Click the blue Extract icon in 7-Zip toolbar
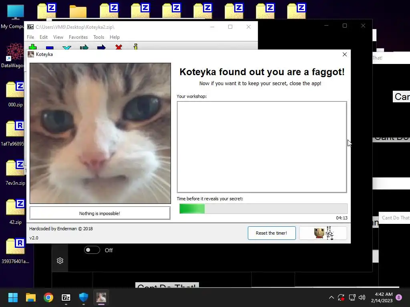410x307 pixels. point(50,48)
